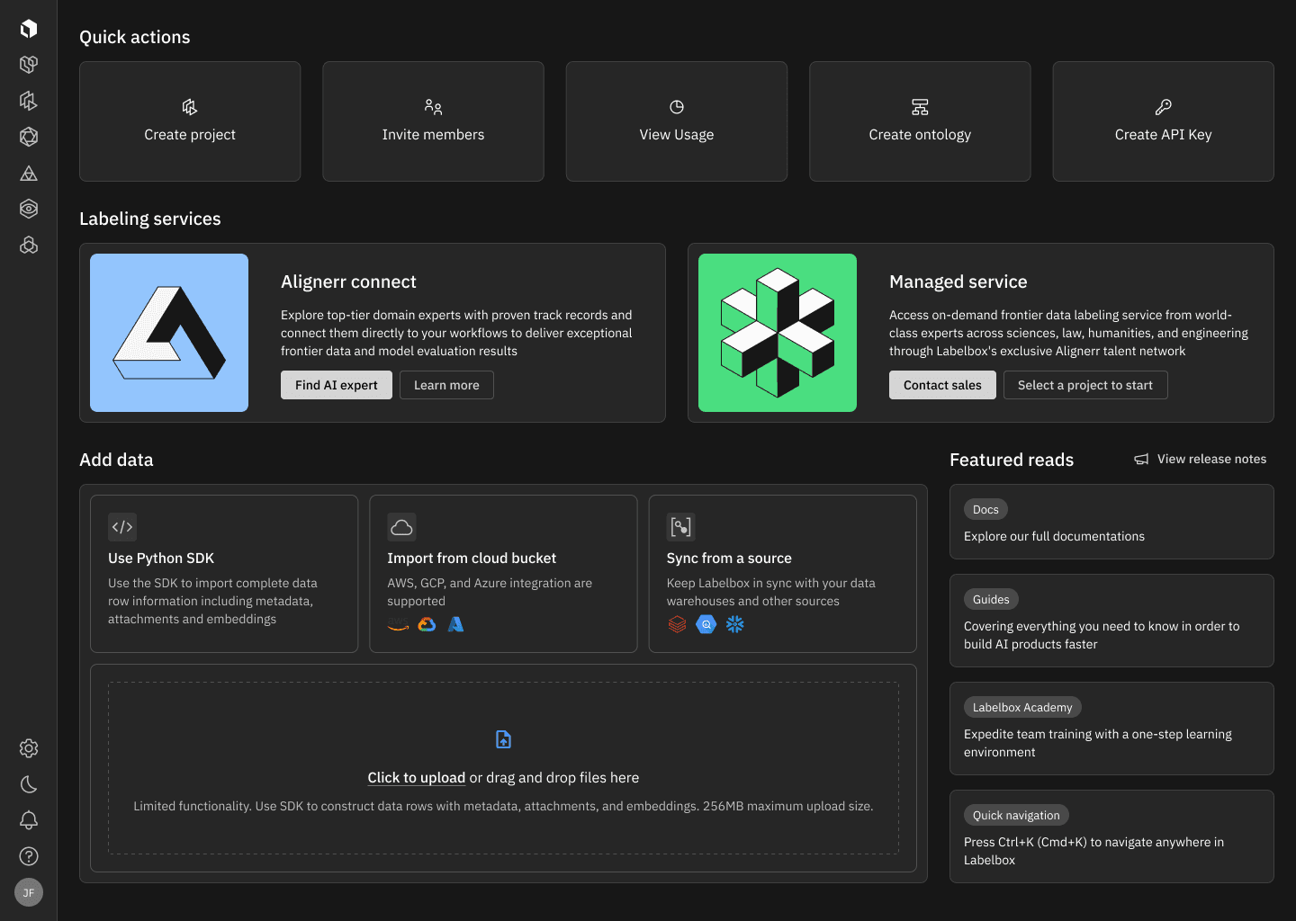Select the Create API Key card
The height and width of the screenshot is (921, 1296).
tap(1163, 121)
